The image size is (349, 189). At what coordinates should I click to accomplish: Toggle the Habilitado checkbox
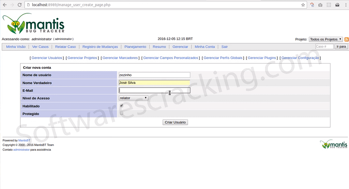click(x=122, y=106)
